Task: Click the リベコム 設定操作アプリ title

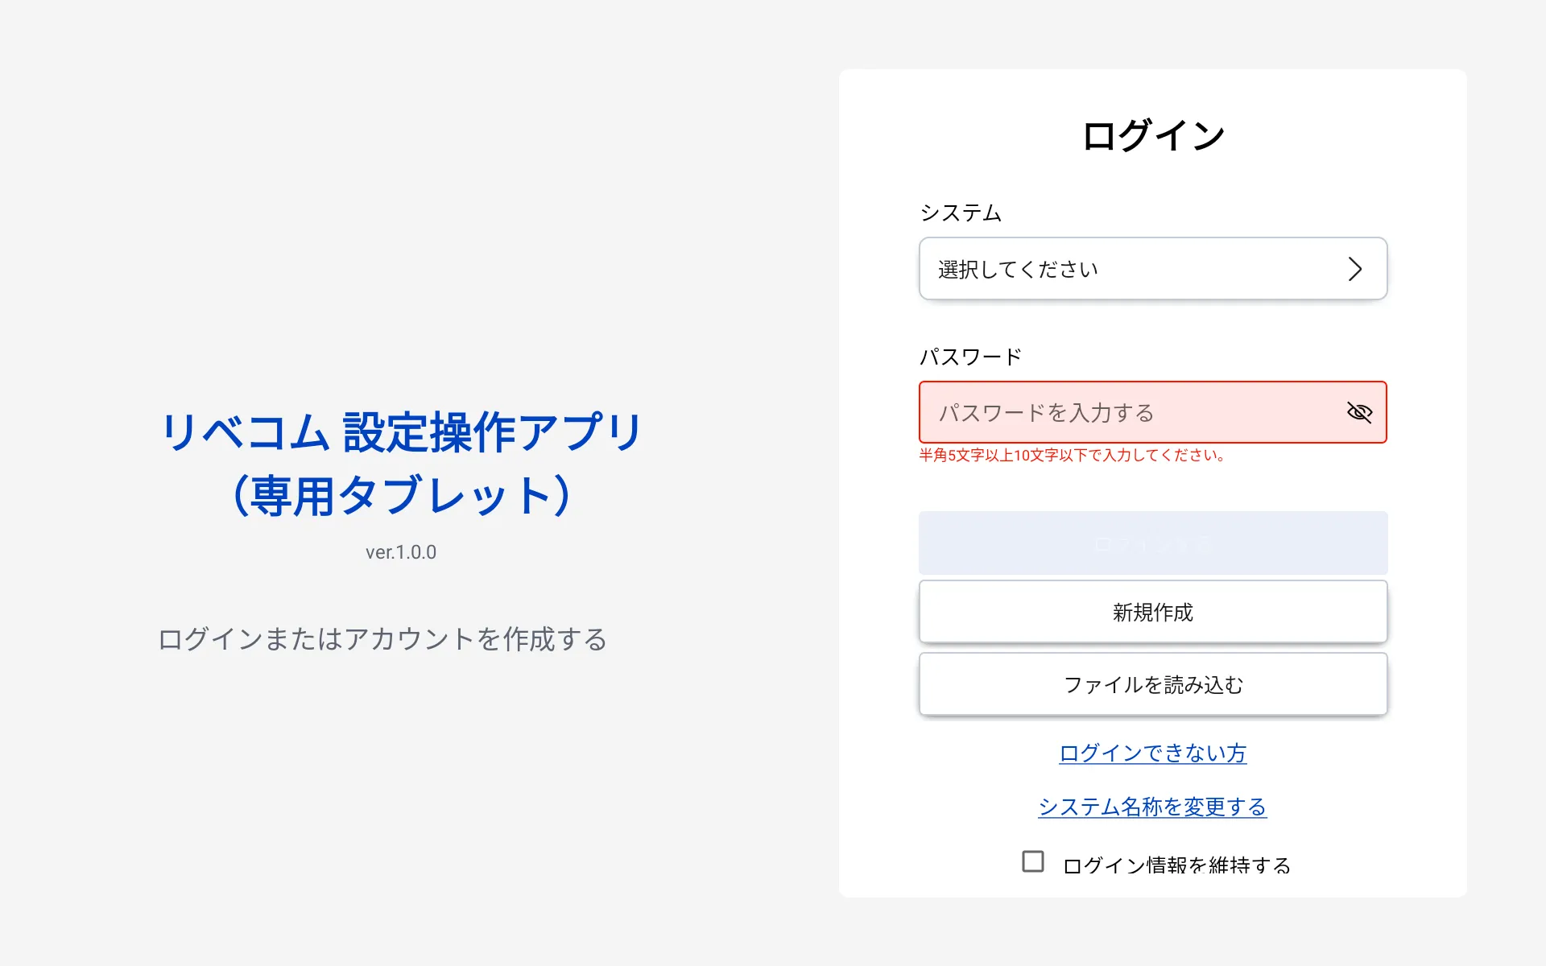Action: tap(401, 432)
